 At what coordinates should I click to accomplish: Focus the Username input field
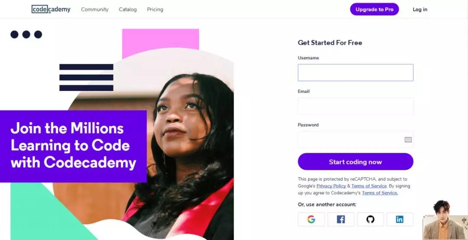coord(355,72)
